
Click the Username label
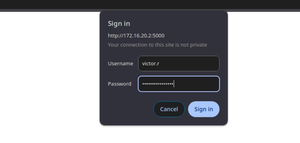pyautogui.click(x=120, y=64)
